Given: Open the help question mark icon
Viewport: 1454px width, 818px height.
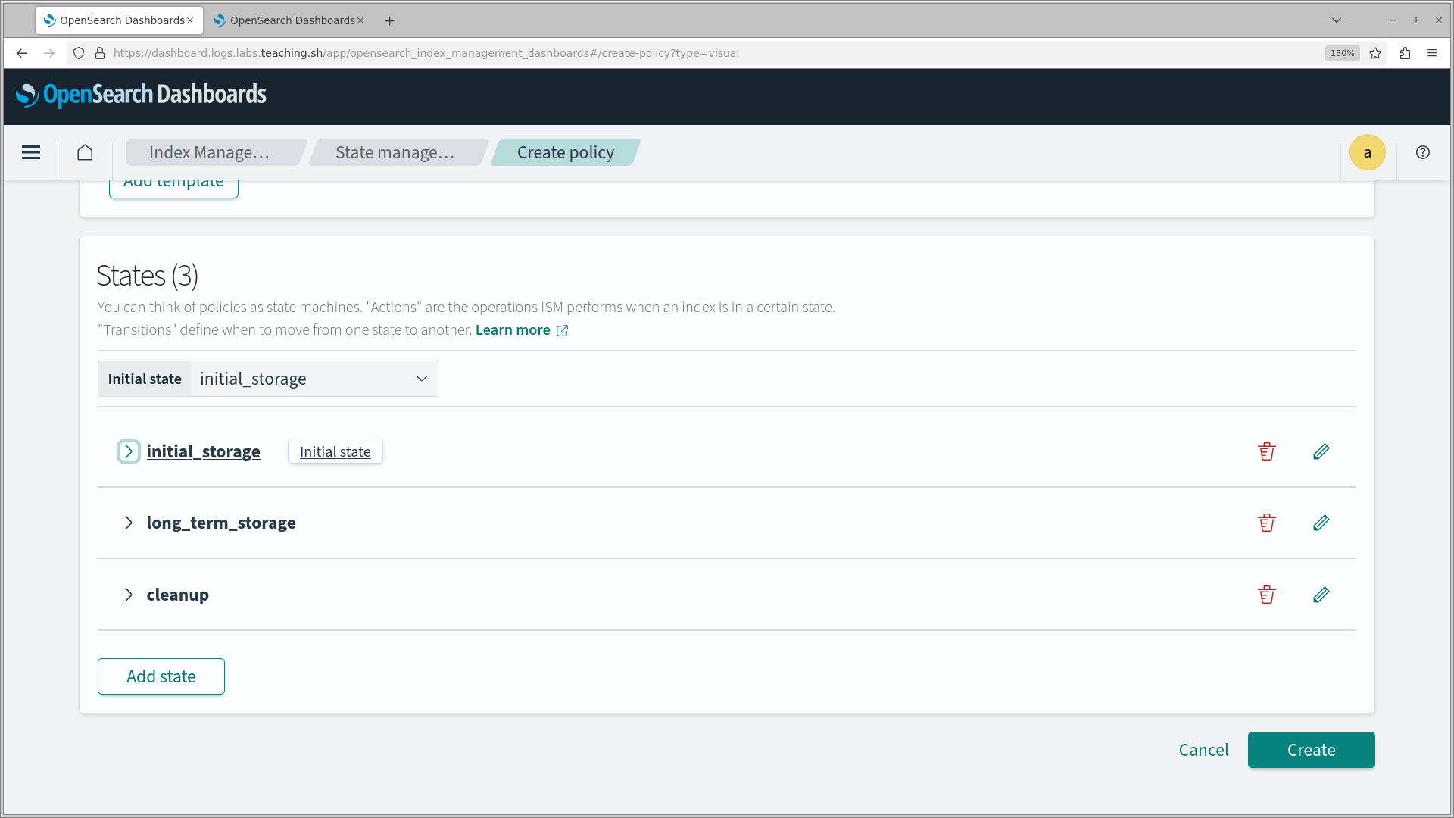Looking at the screenshot, I should click(x=1423, y=152).
